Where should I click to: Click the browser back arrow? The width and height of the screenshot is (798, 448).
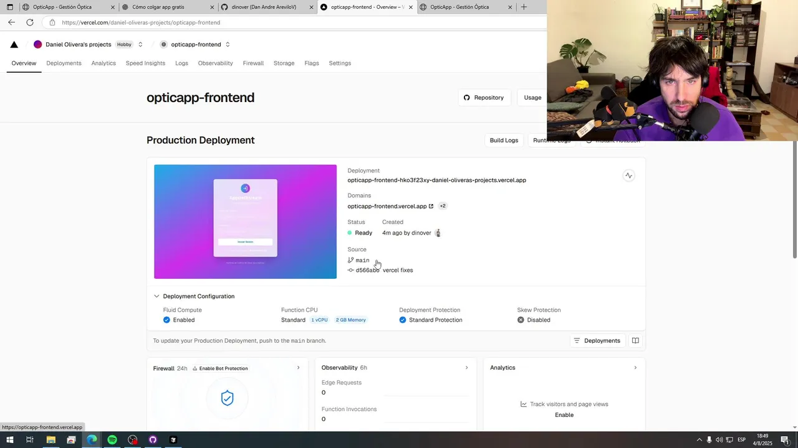12,22
